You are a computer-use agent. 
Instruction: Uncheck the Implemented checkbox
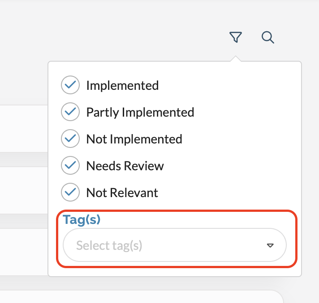click(70, 85)
